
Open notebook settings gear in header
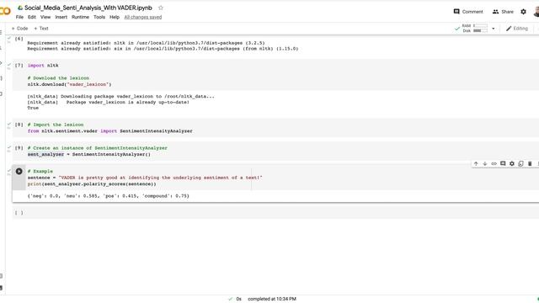(523, 12)
